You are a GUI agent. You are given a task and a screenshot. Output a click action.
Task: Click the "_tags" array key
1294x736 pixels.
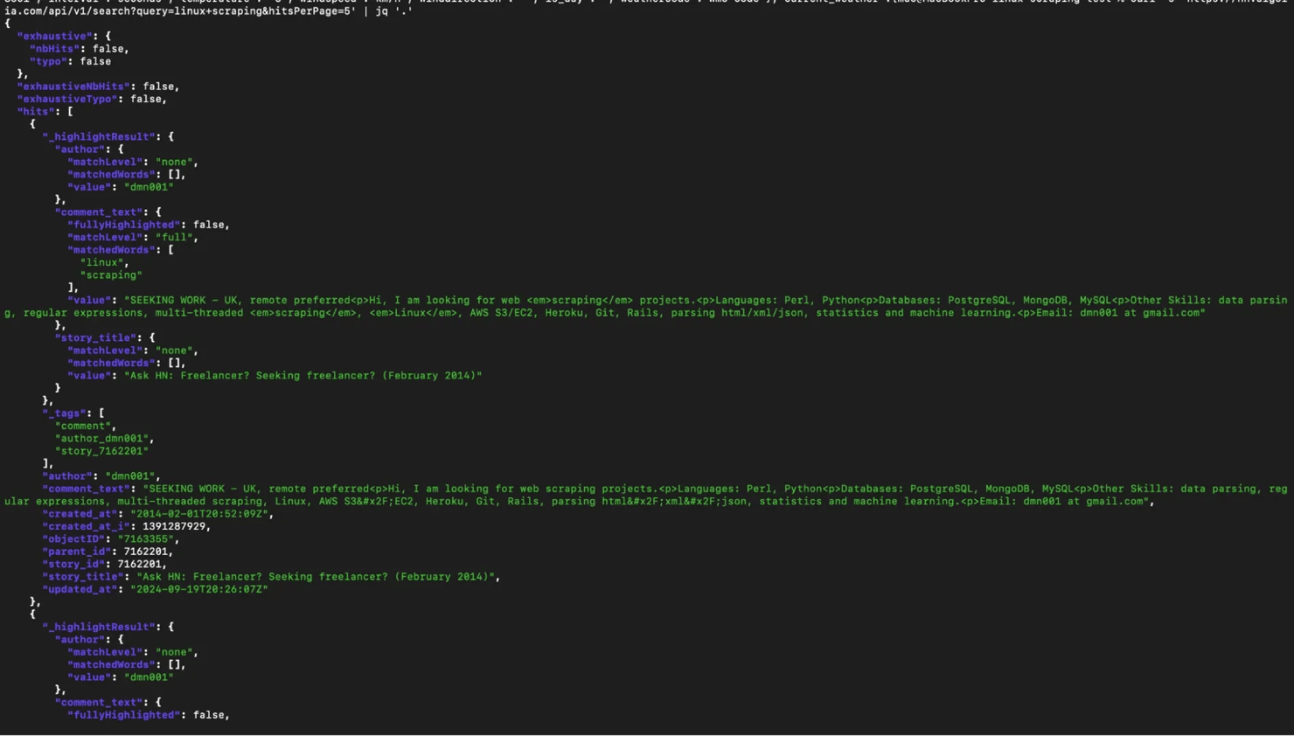(x=64, y=413)
